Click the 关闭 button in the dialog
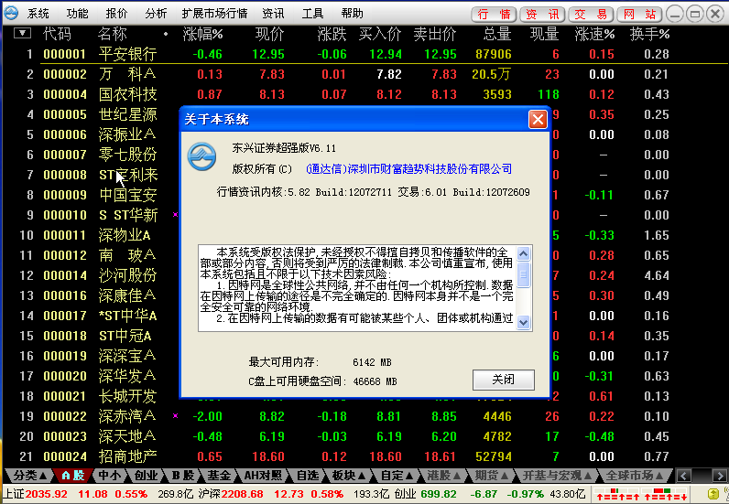The image size is (729, 504). (504, 380)
